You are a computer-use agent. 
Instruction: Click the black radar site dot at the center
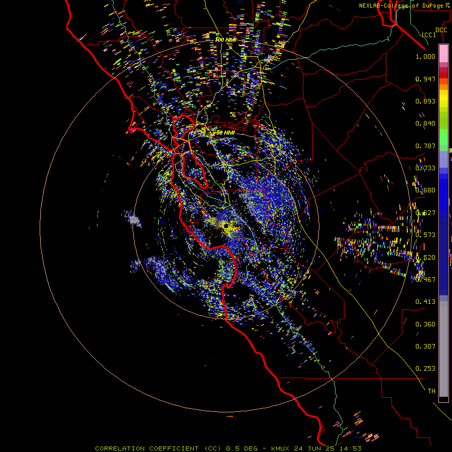click(227, 225)
